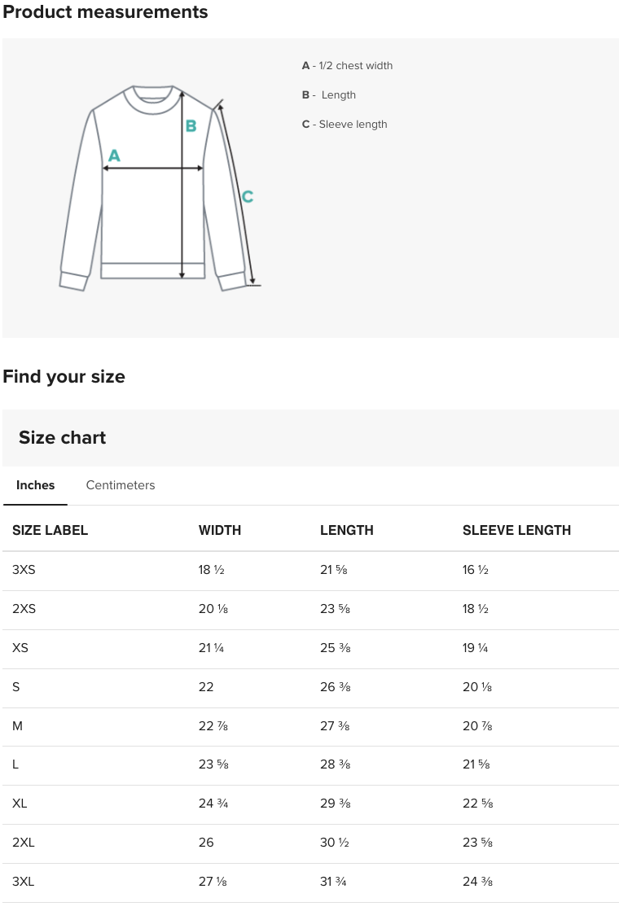Select the M size label

(17, 725)
